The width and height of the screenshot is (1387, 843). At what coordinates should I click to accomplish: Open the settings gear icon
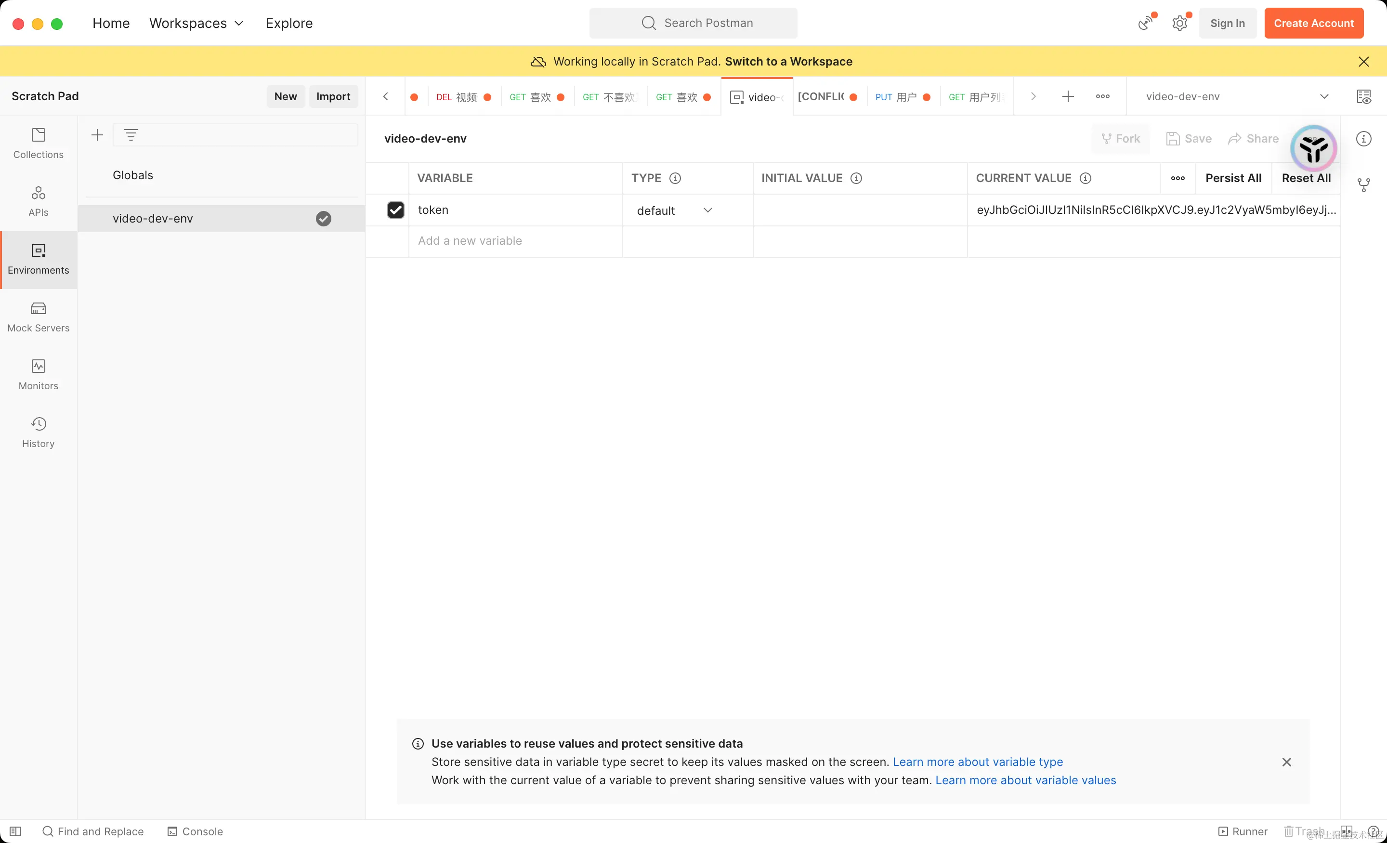pyautogui.click(x=1180, y=23)
